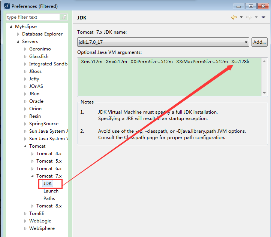This screenshot has width=271, height=237.
Task: Expand the WebLogic server node
Action: (25, 221)
